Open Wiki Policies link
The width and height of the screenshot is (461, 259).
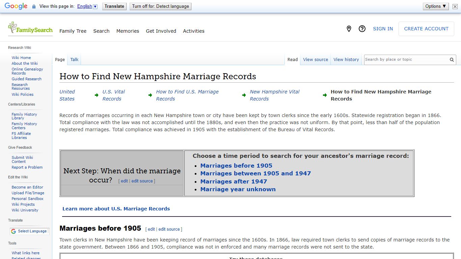pos(23,94)
